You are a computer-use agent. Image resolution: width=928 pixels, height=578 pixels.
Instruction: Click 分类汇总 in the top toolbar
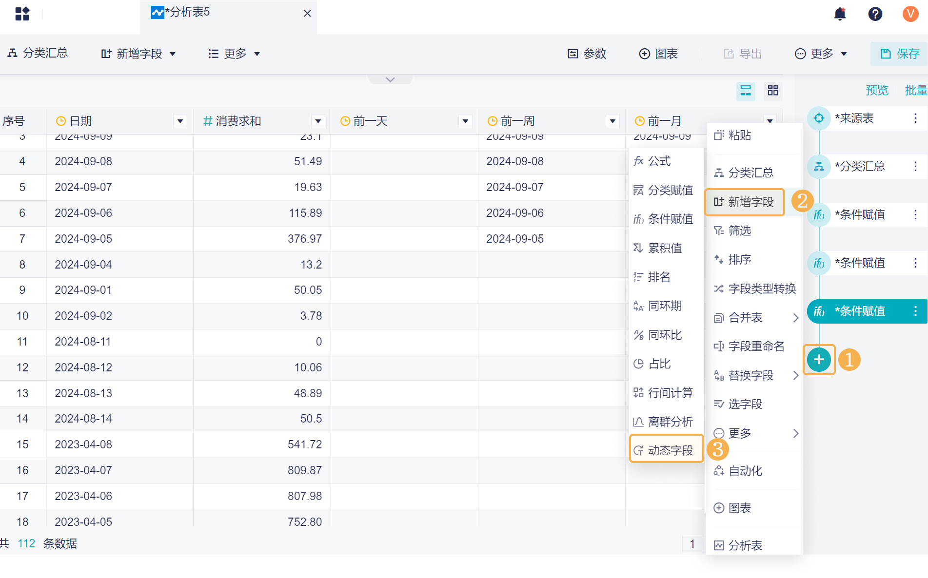38,53
